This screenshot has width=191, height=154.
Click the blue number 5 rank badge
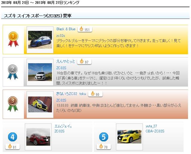pyautogui.click(x=104, y=137)
